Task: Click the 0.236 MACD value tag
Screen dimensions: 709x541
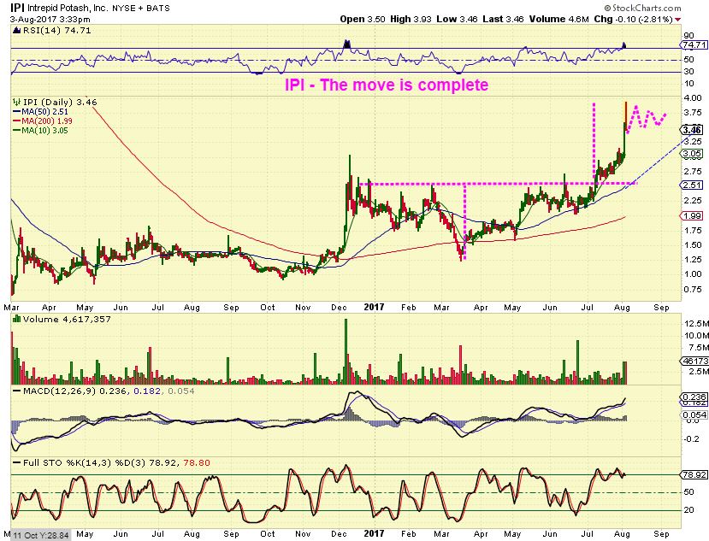Action: coord(694,397)
